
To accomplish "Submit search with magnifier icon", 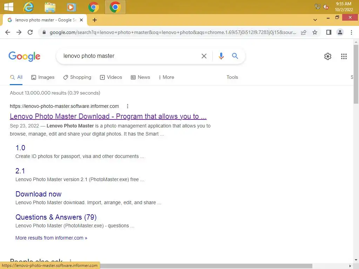I will [235, 56].
